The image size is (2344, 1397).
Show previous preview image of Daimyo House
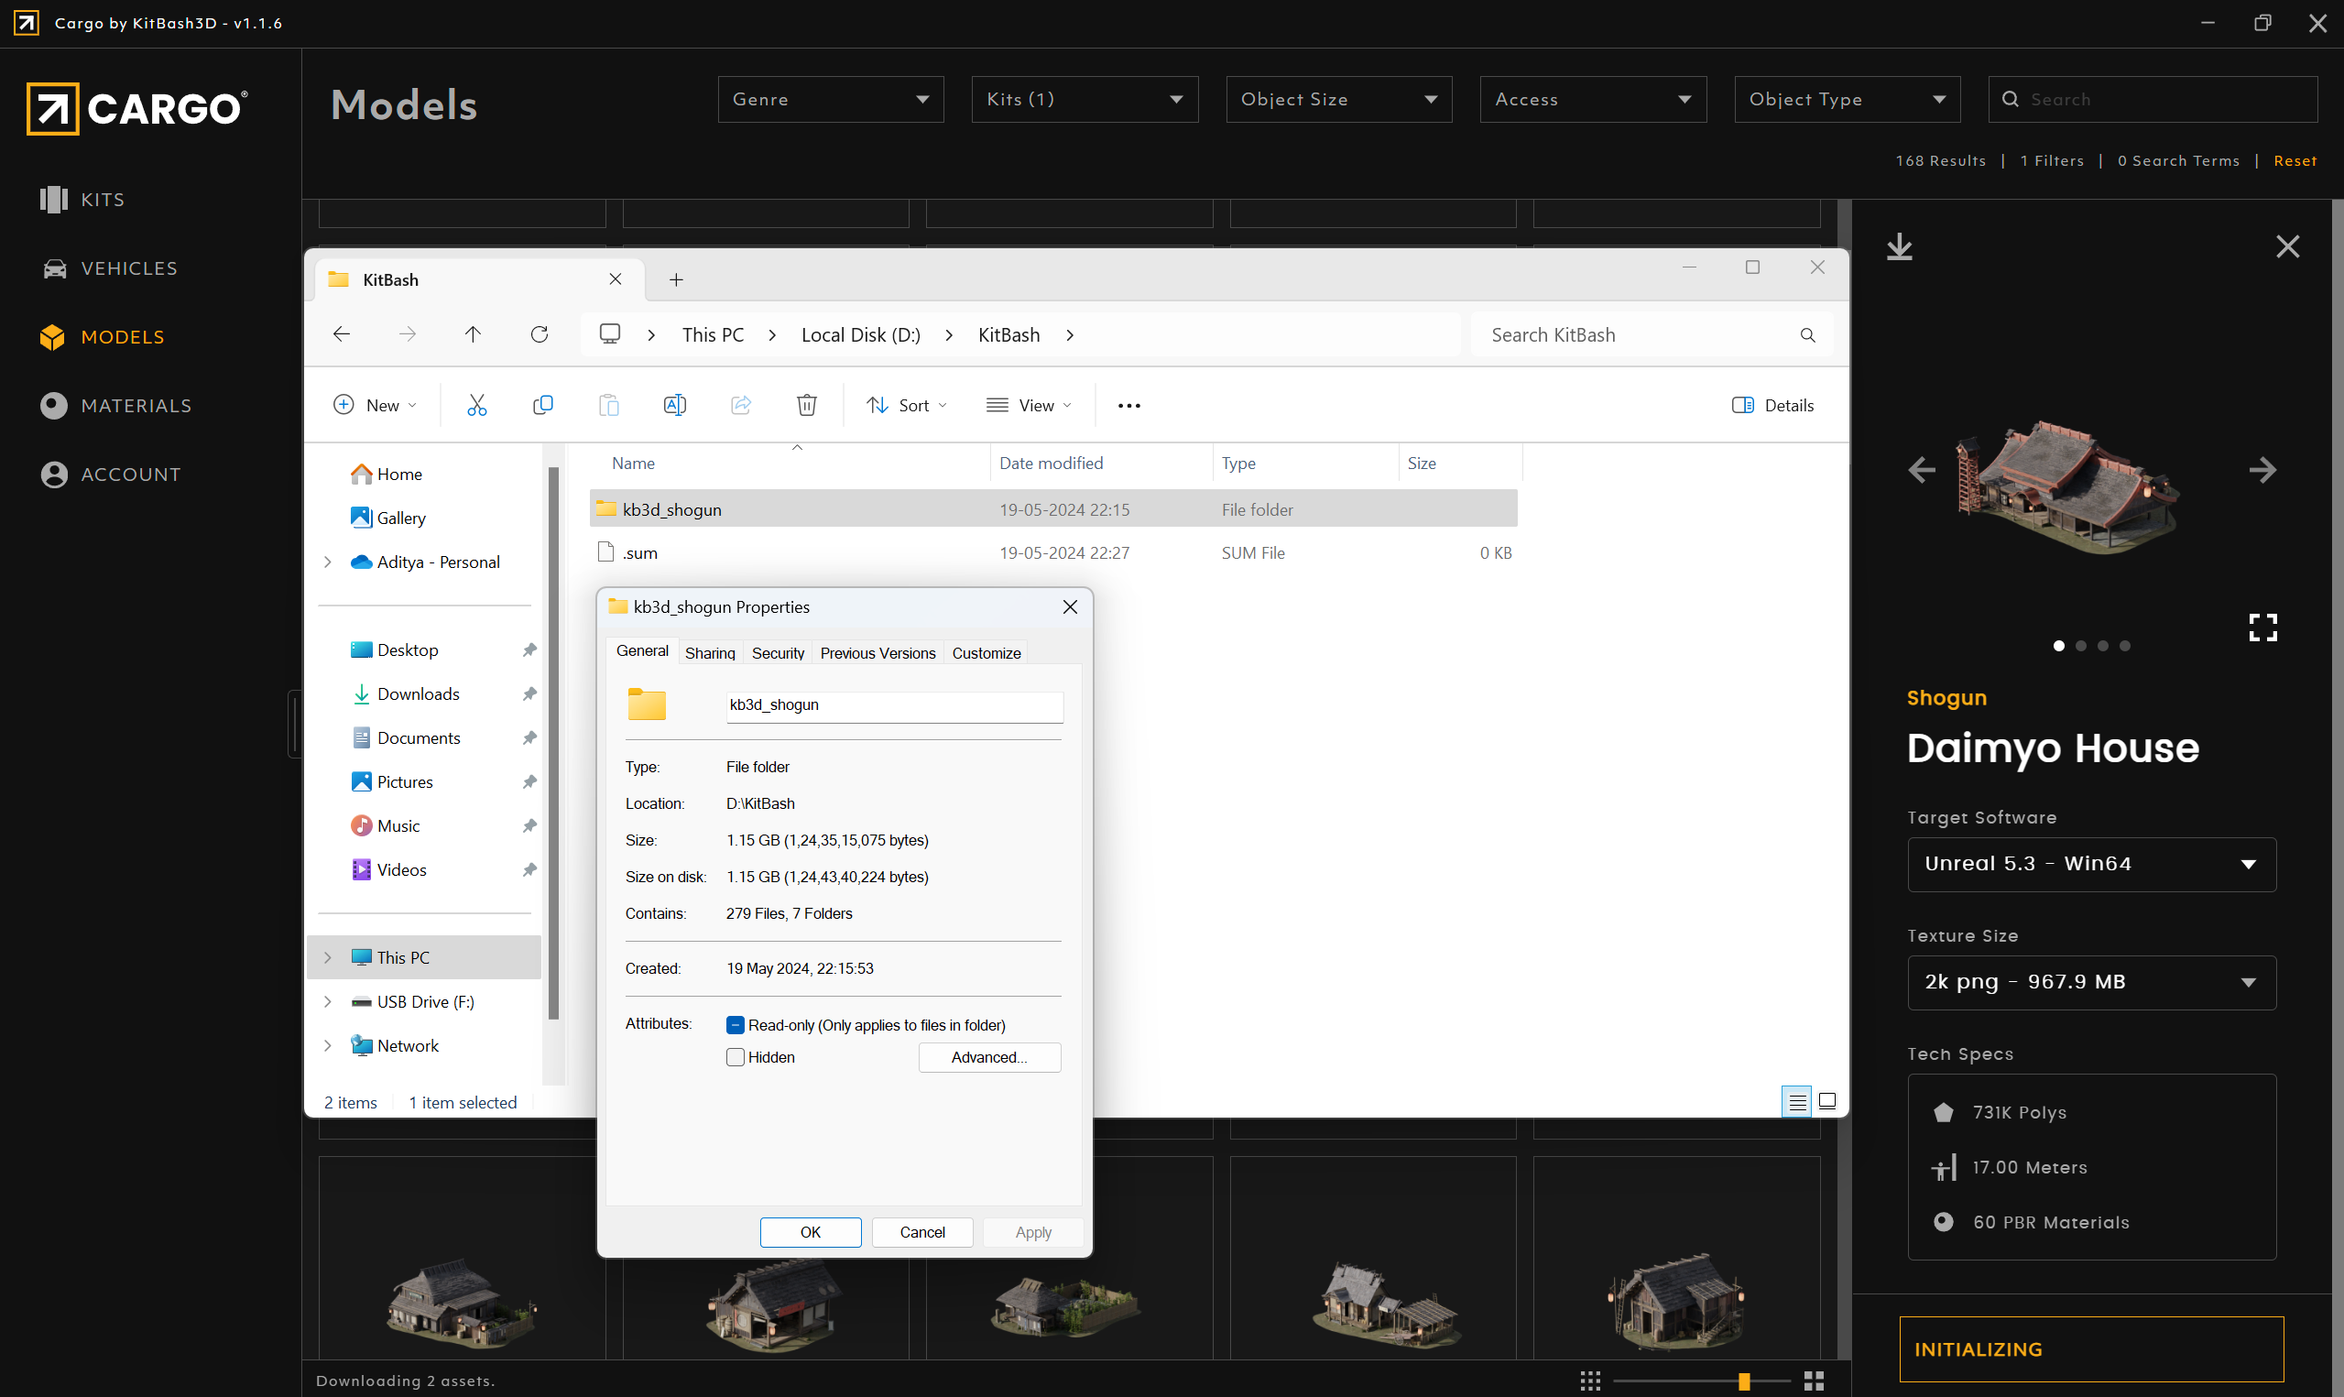(x=1921, y=470)
